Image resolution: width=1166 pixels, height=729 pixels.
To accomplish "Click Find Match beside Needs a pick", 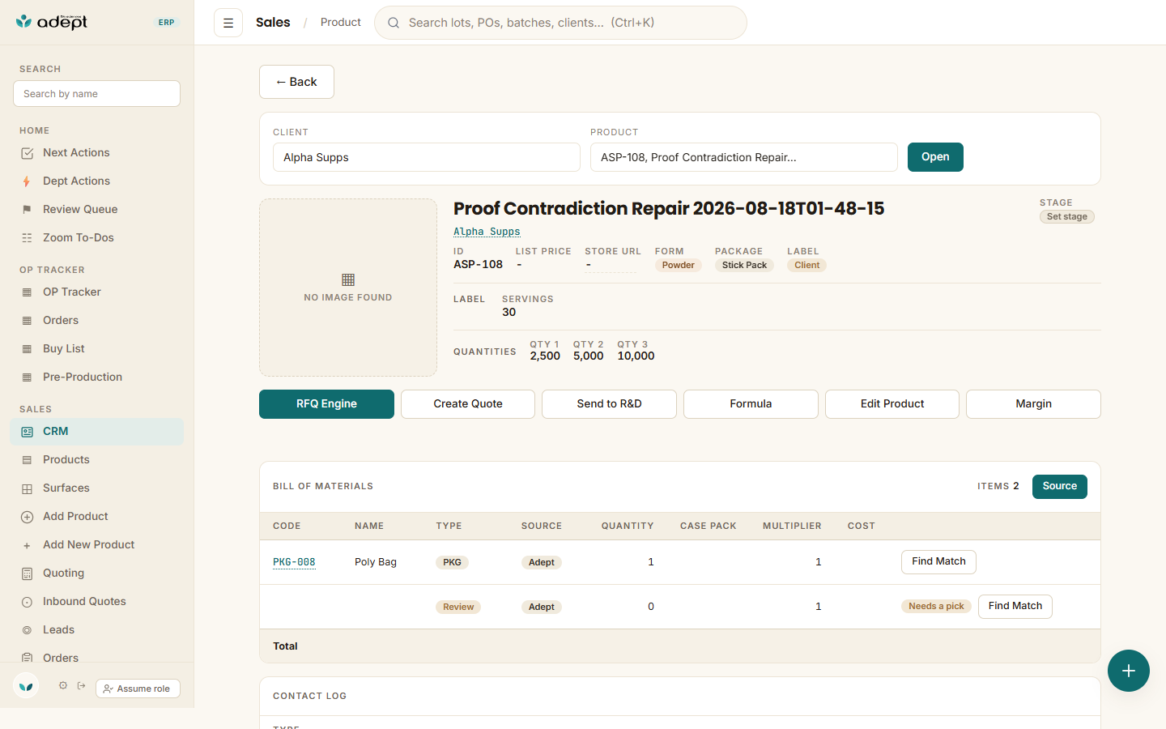I will 1015,607.
